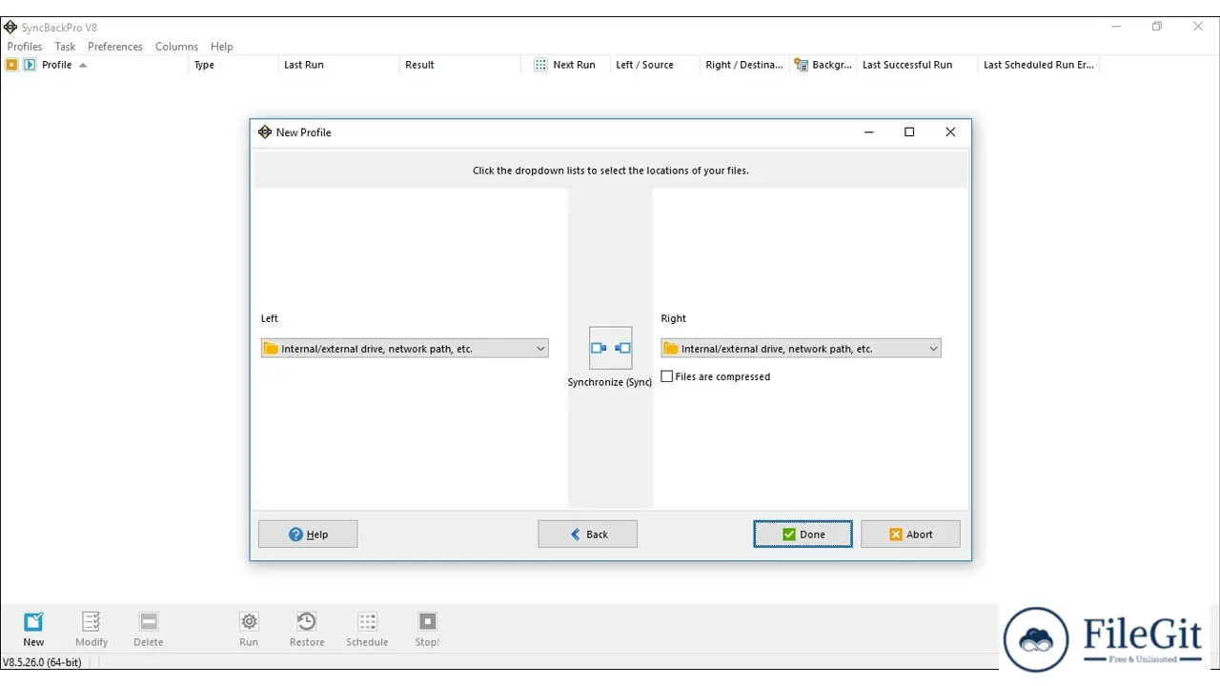This screenshot has width=1220, height=686.
Task: Click the Last Successful Run column header
Action: click(907, 65)
